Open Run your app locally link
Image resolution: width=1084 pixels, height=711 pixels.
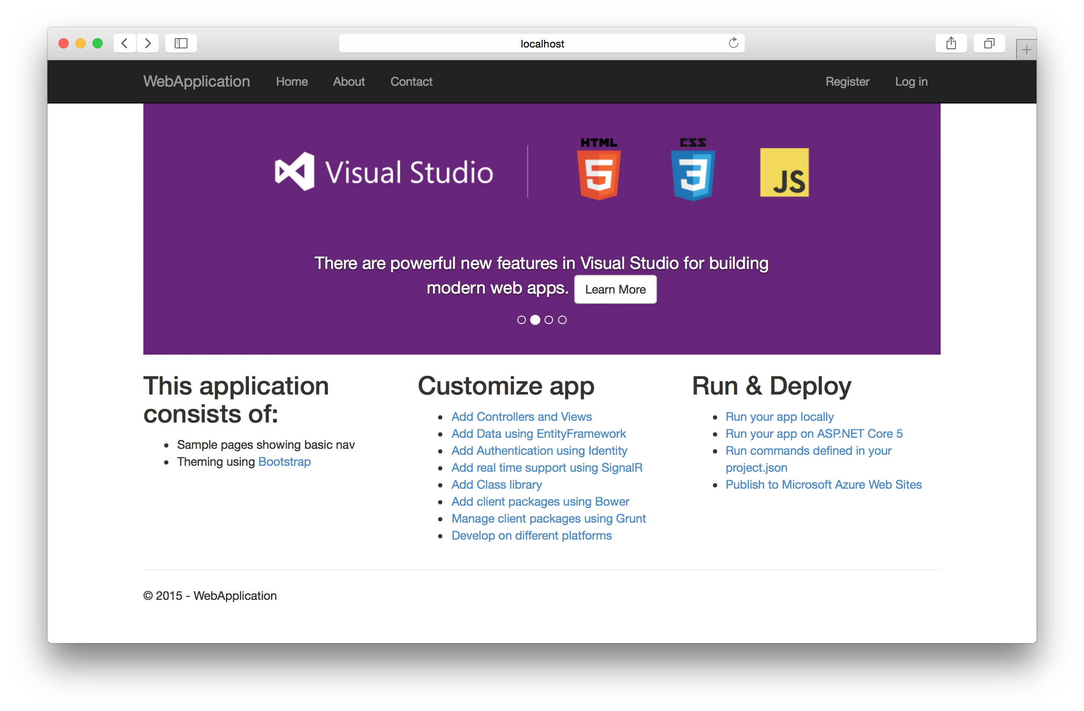[779, 416]
